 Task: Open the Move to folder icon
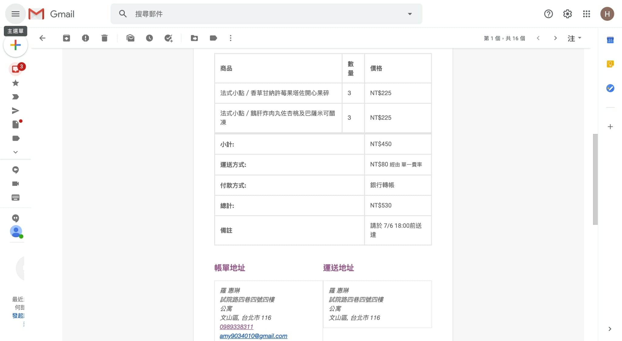pos(194,38)
